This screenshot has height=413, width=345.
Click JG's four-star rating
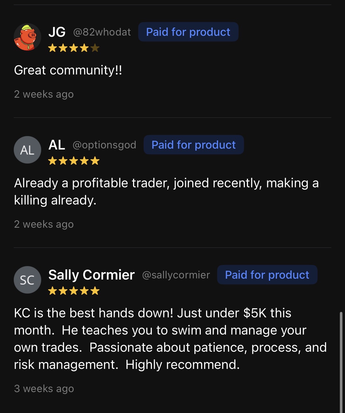[x=74, y=48]
